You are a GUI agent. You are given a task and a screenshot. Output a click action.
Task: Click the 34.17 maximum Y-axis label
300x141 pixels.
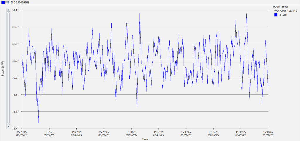15,10
